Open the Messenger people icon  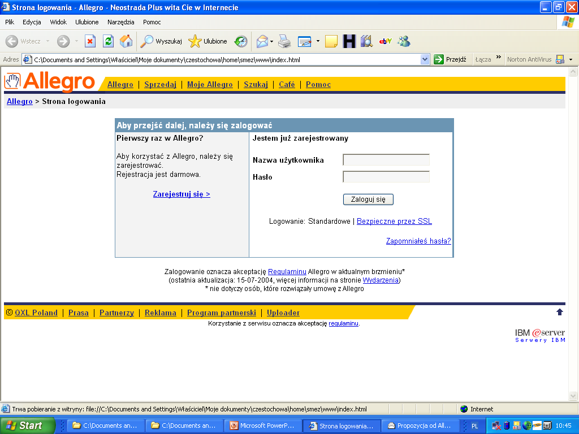click(404, 41)
